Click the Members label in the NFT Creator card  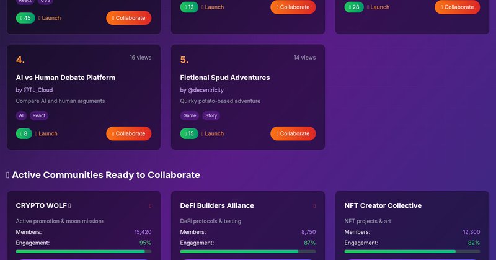tap(358, 232)
